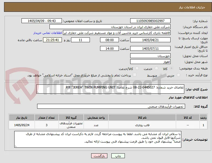Click the need number field 1105093985002997
Screen dimensions: 212x163
click(x=150, y=21)
